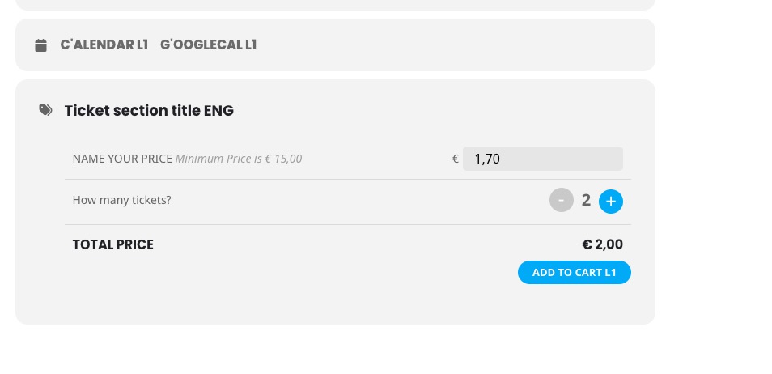772x374 pixels.
Task: Click the ticket quantity number 2
Action: [x=586, y=200]
